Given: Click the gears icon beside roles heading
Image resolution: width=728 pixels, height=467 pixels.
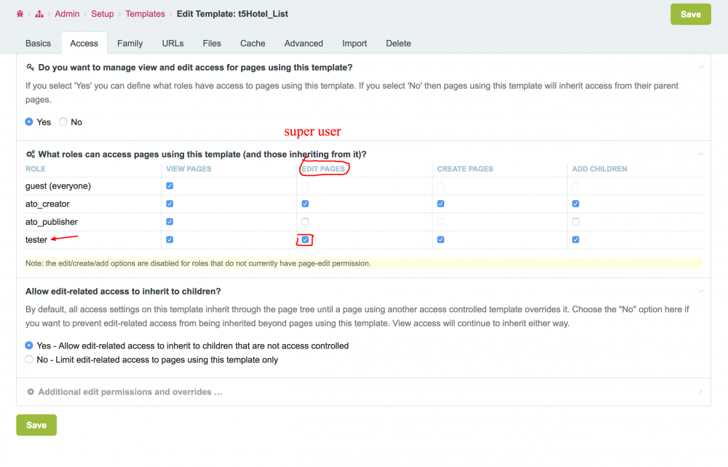Looking at the screenshot, I should tap(31, 154).
